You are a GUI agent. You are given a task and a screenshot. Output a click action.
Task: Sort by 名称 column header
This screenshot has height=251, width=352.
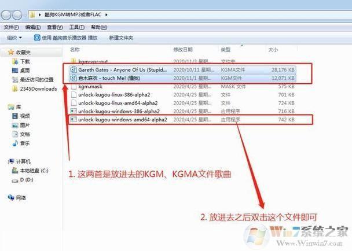[x=75, y=50]
